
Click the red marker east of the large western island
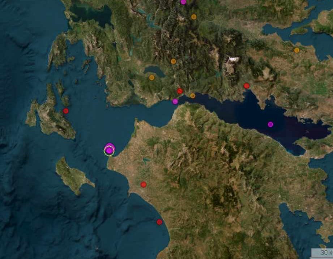(x=66, y=111)
